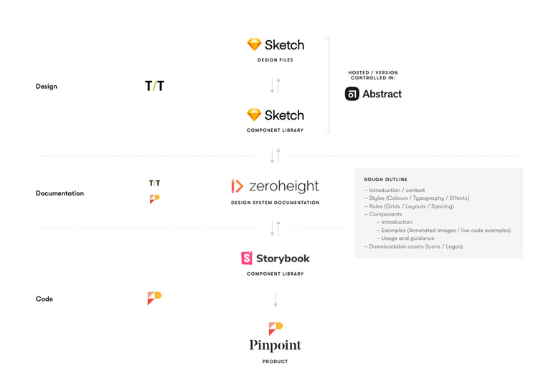Click the Storybook wordmark text
Screen dimensions: 551x391
(283, 259)
